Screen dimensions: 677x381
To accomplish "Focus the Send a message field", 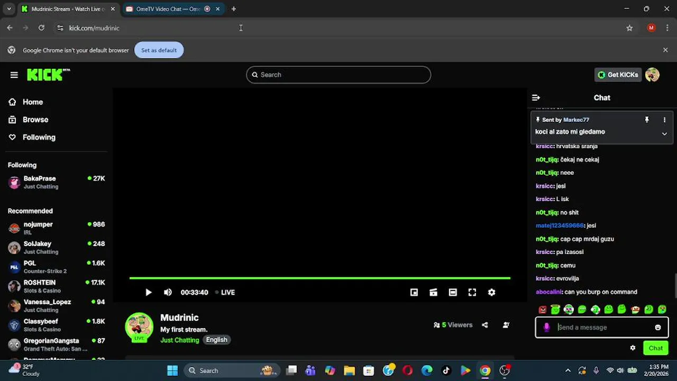I will coord(603,328).
